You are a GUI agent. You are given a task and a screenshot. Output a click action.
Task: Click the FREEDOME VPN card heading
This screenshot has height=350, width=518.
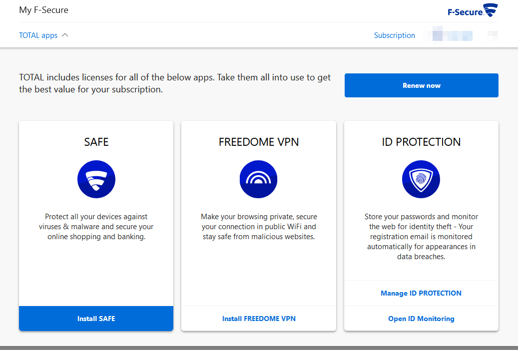tap(259, 142)
